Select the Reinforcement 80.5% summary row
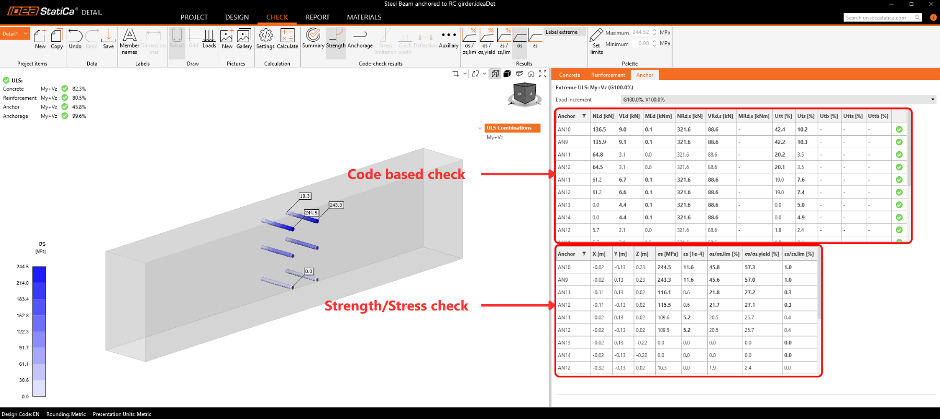Screen dimensions: 940x419 pos(44,98)
